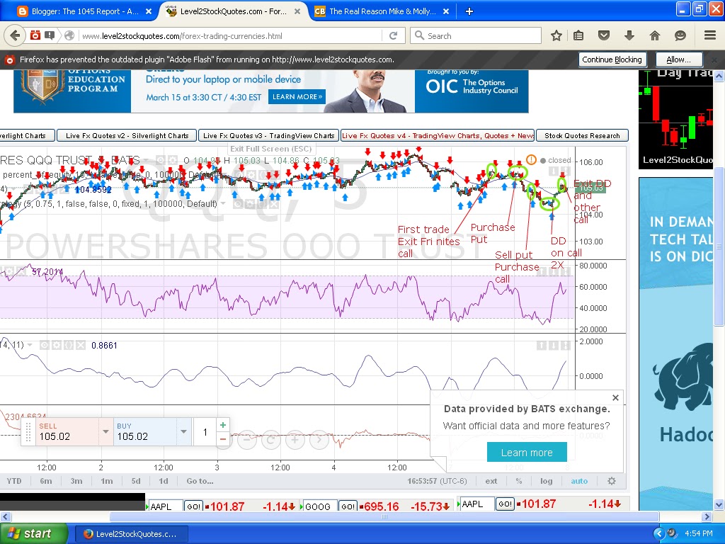Viewport: 725px width, 544px height.
Task: Click the Allow... plugin button
Action: click(x=678, y=59)
